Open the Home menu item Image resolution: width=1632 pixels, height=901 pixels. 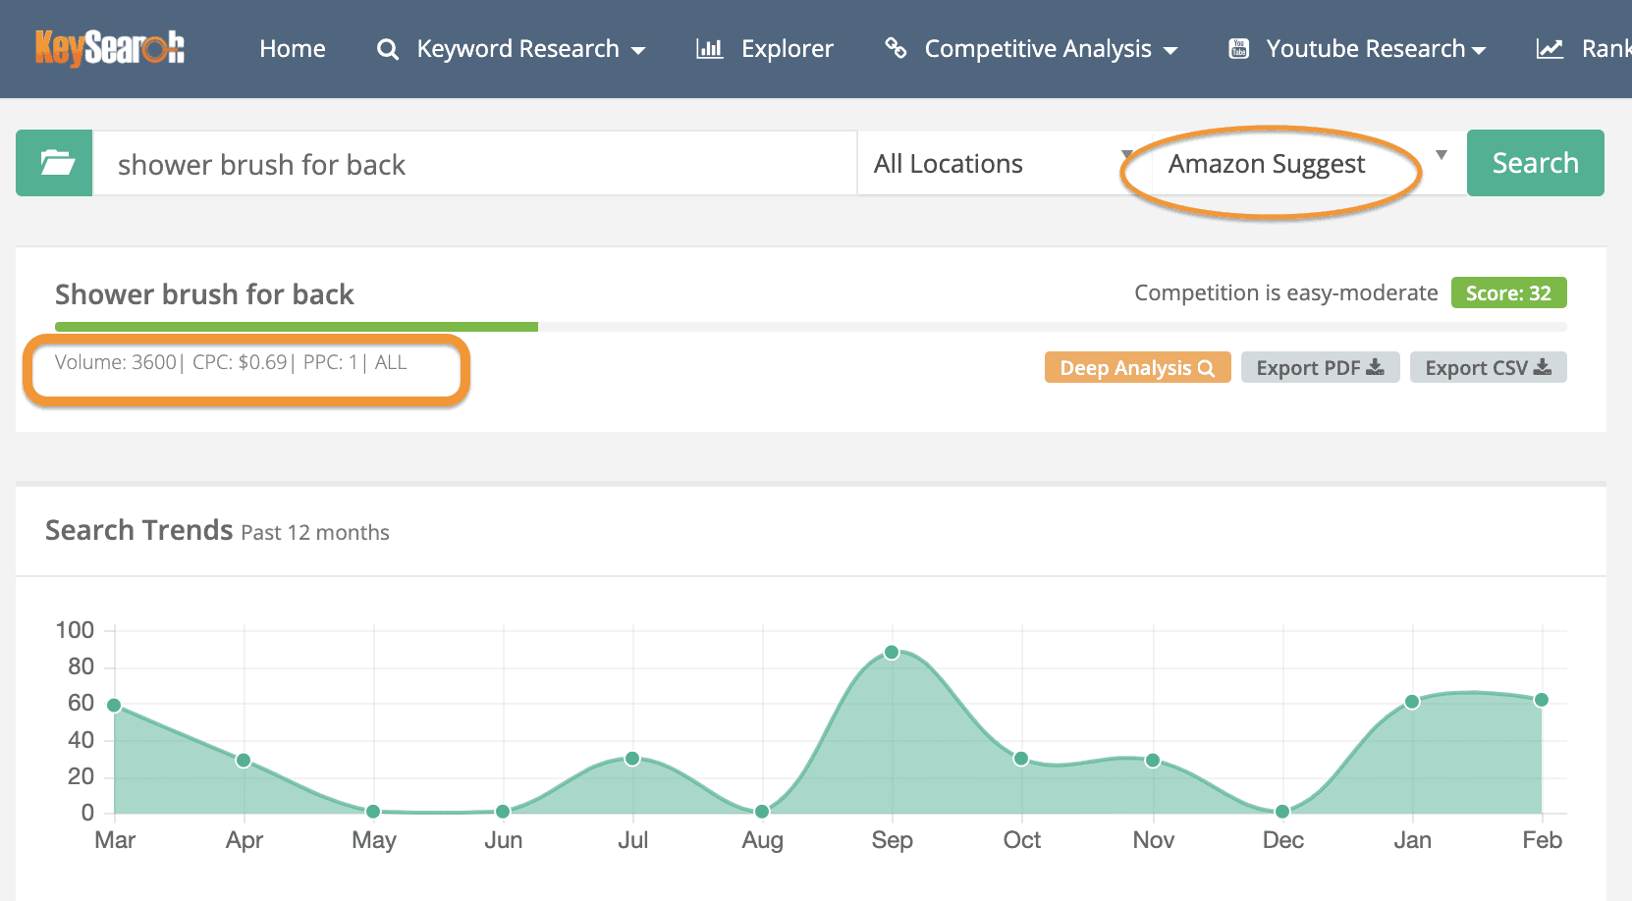292,48
